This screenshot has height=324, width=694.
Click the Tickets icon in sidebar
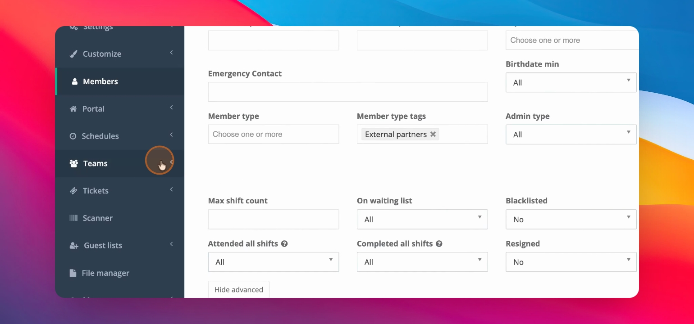pos(73,191)
